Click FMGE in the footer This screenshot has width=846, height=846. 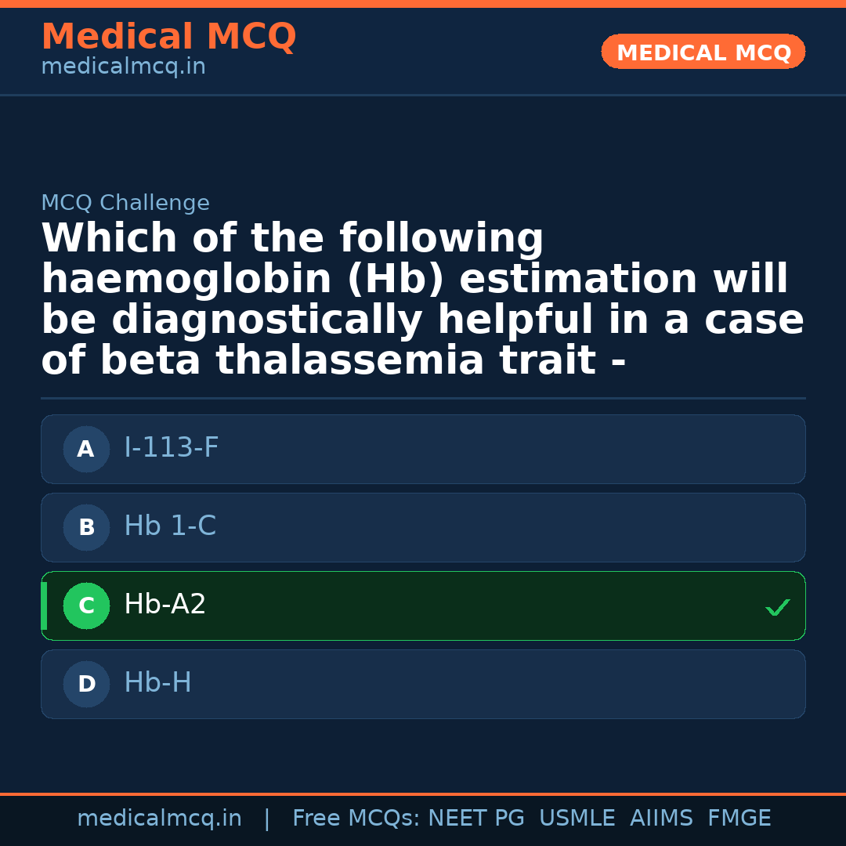739,819
